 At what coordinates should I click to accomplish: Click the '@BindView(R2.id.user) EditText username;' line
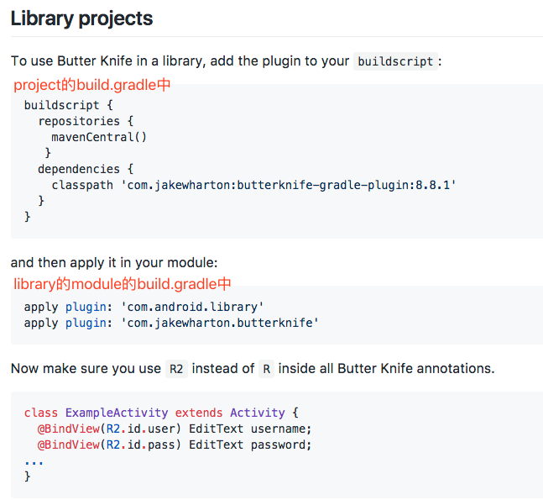coord(175,429)
